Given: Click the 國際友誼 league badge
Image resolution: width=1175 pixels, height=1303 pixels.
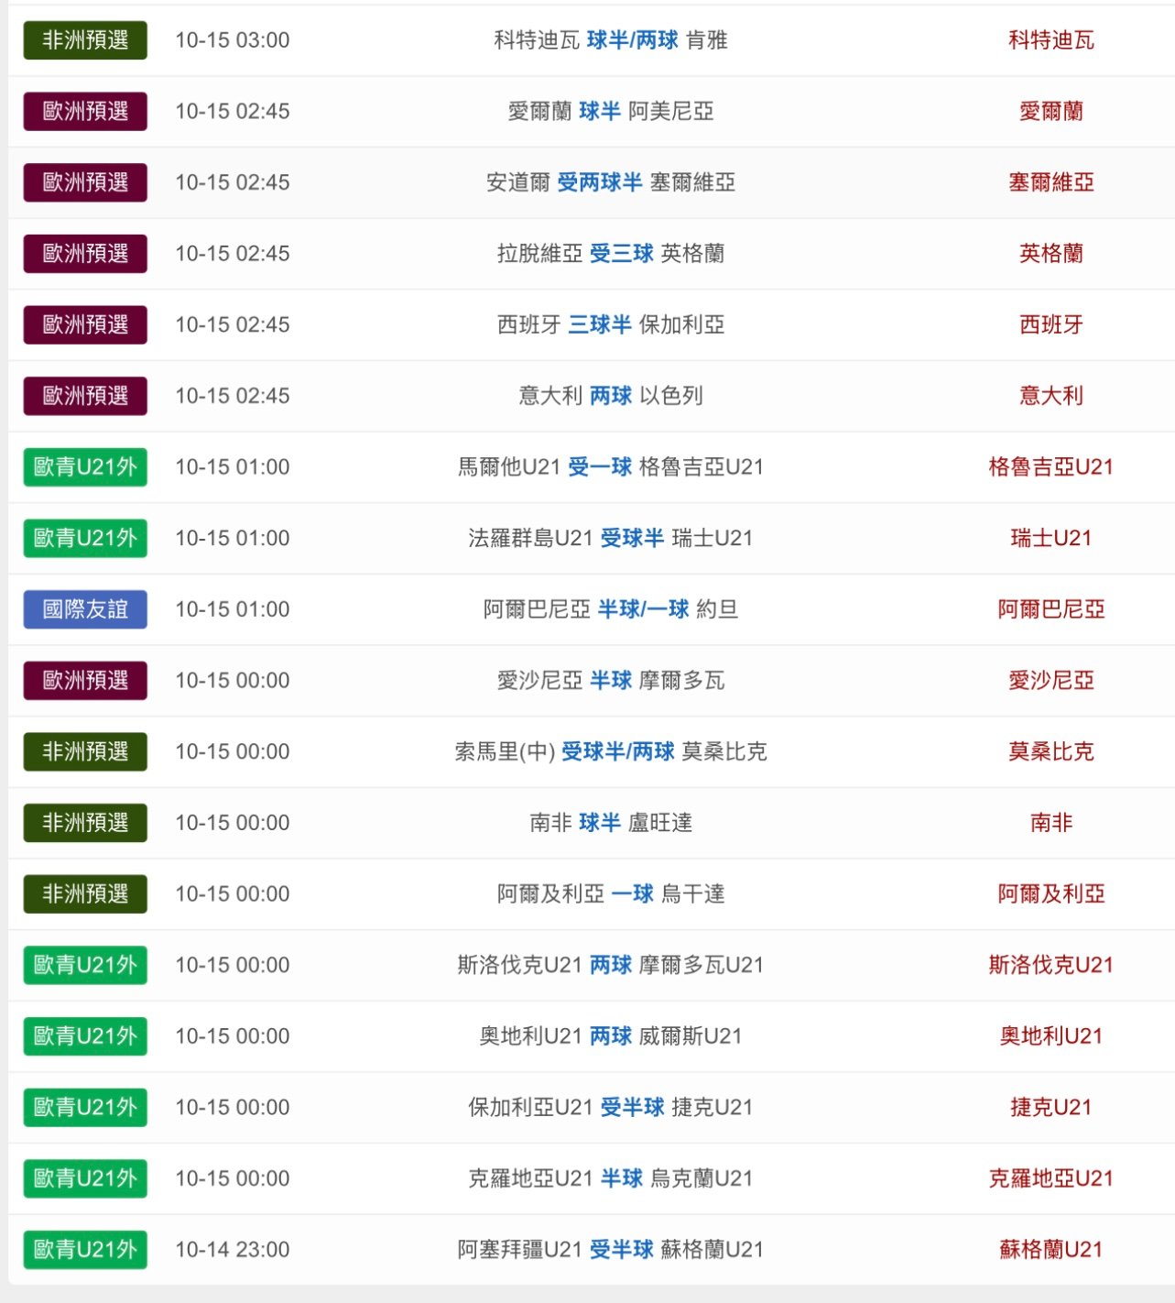Looking at the screenshot, I should pos(85,609).
